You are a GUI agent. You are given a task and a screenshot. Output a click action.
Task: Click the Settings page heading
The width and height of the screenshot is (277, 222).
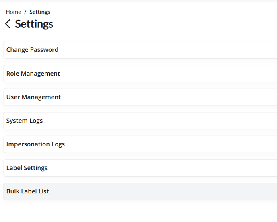click(x=34, y=24)
